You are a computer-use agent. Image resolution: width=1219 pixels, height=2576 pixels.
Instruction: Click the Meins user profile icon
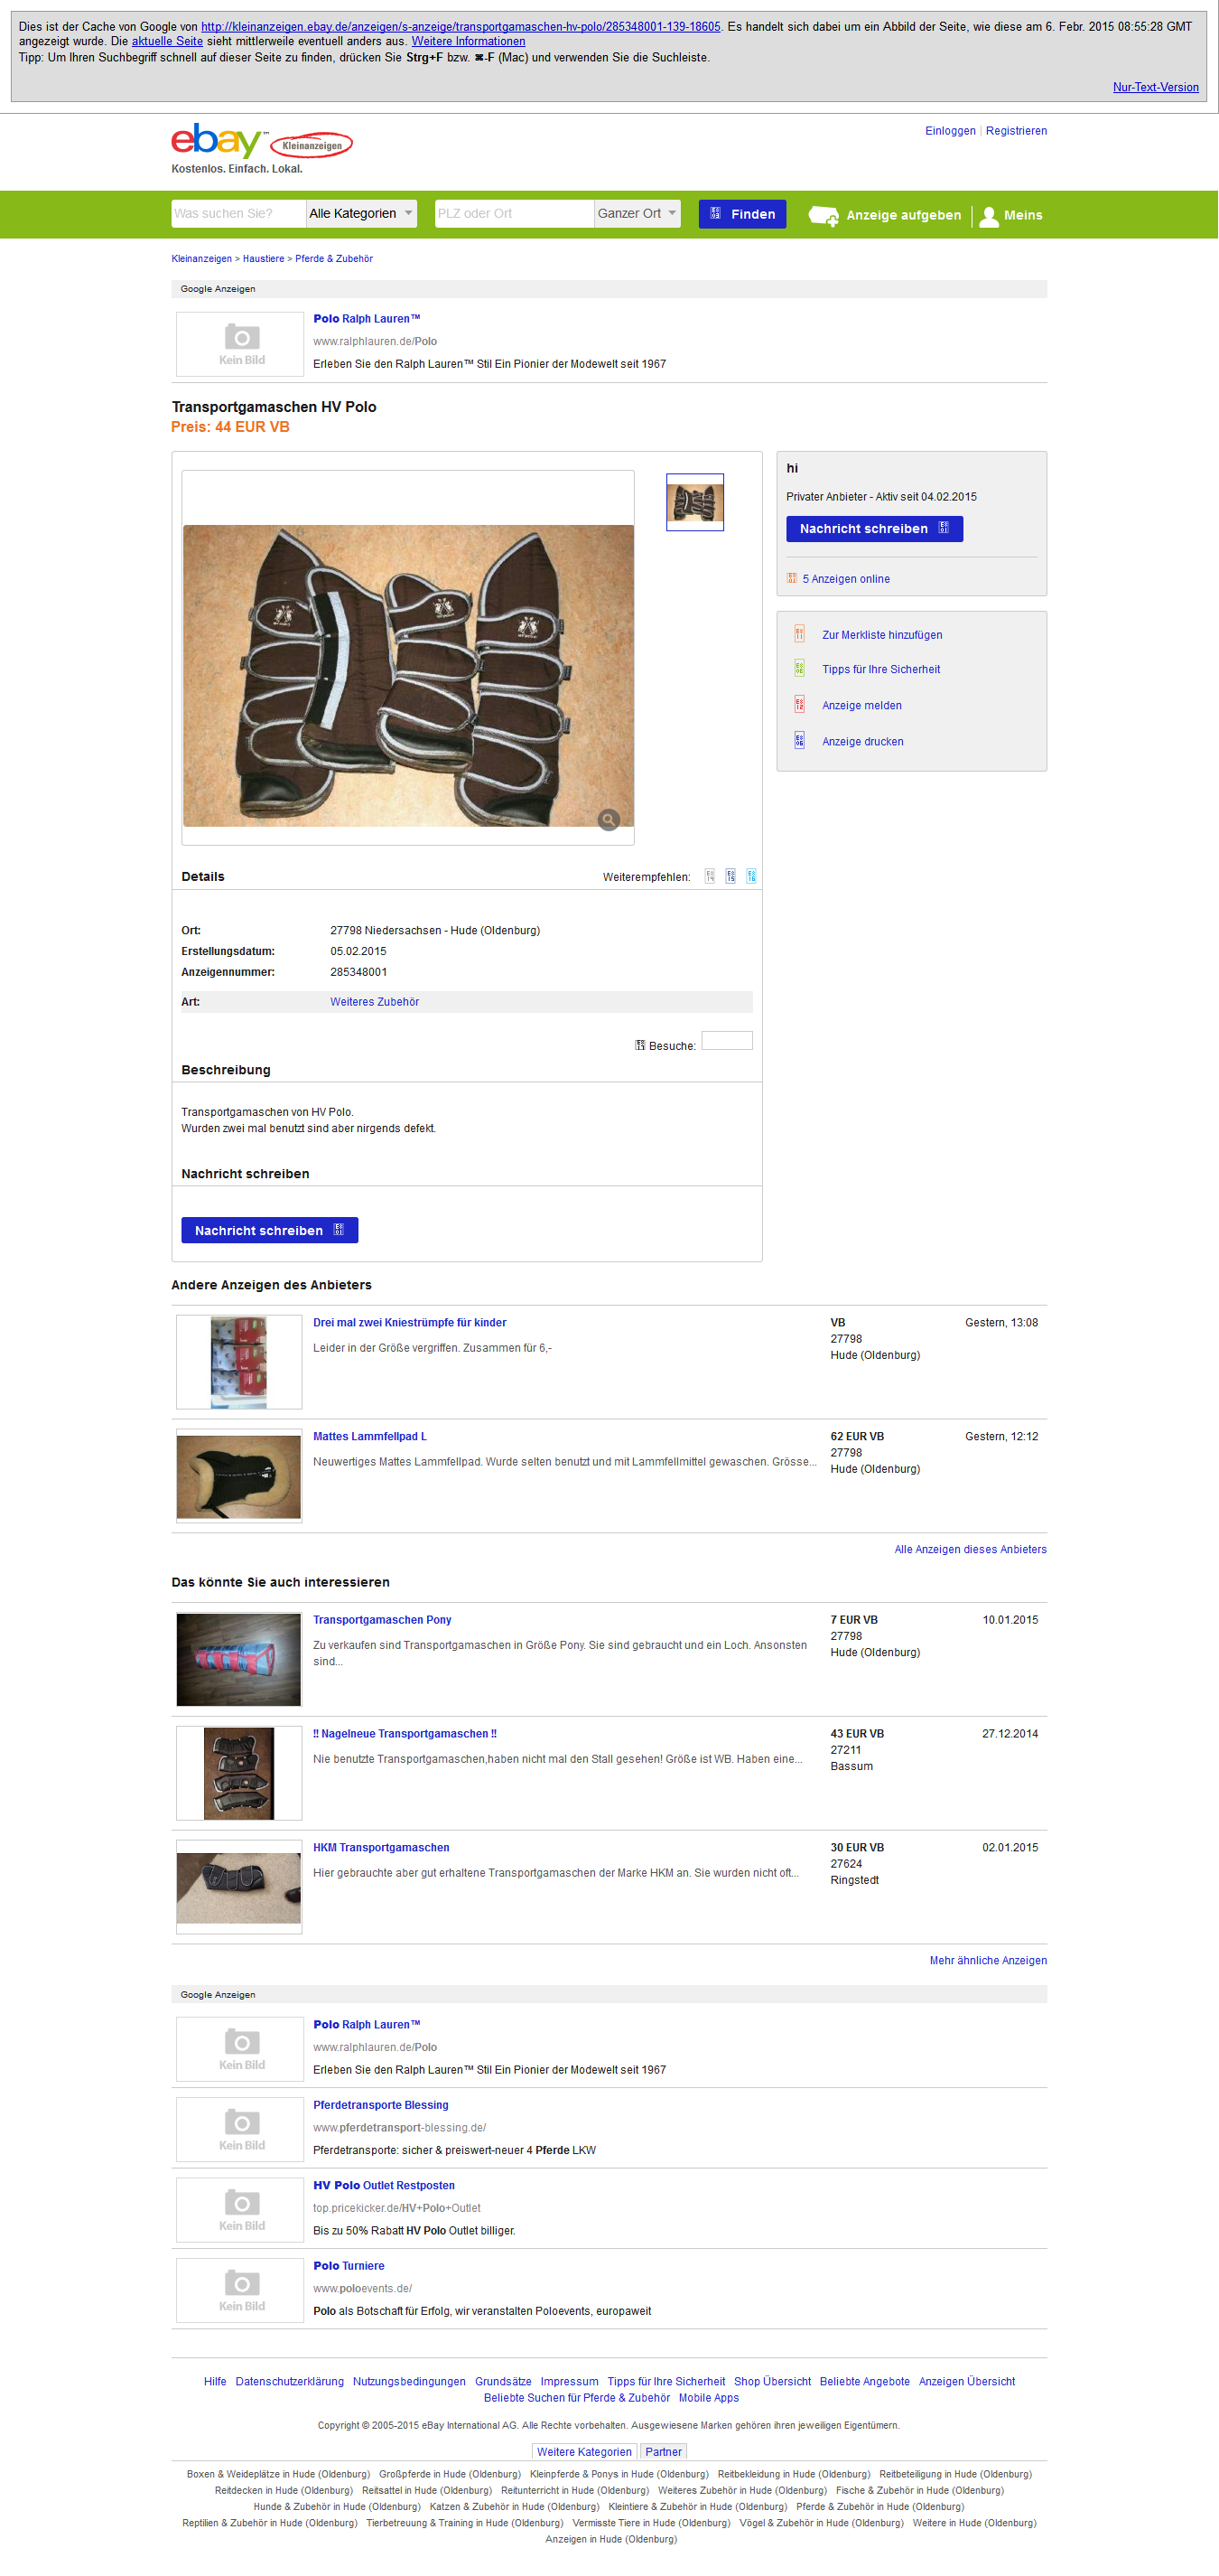[x=988, y=216]
